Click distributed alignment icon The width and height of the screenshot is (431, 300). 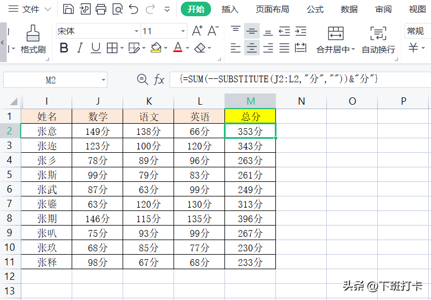pyautogui.click(x=301, y=48)
